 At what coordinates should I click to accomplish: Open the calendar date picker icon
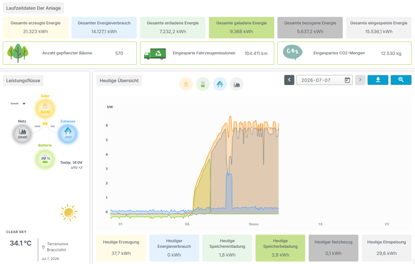point(347,80)
